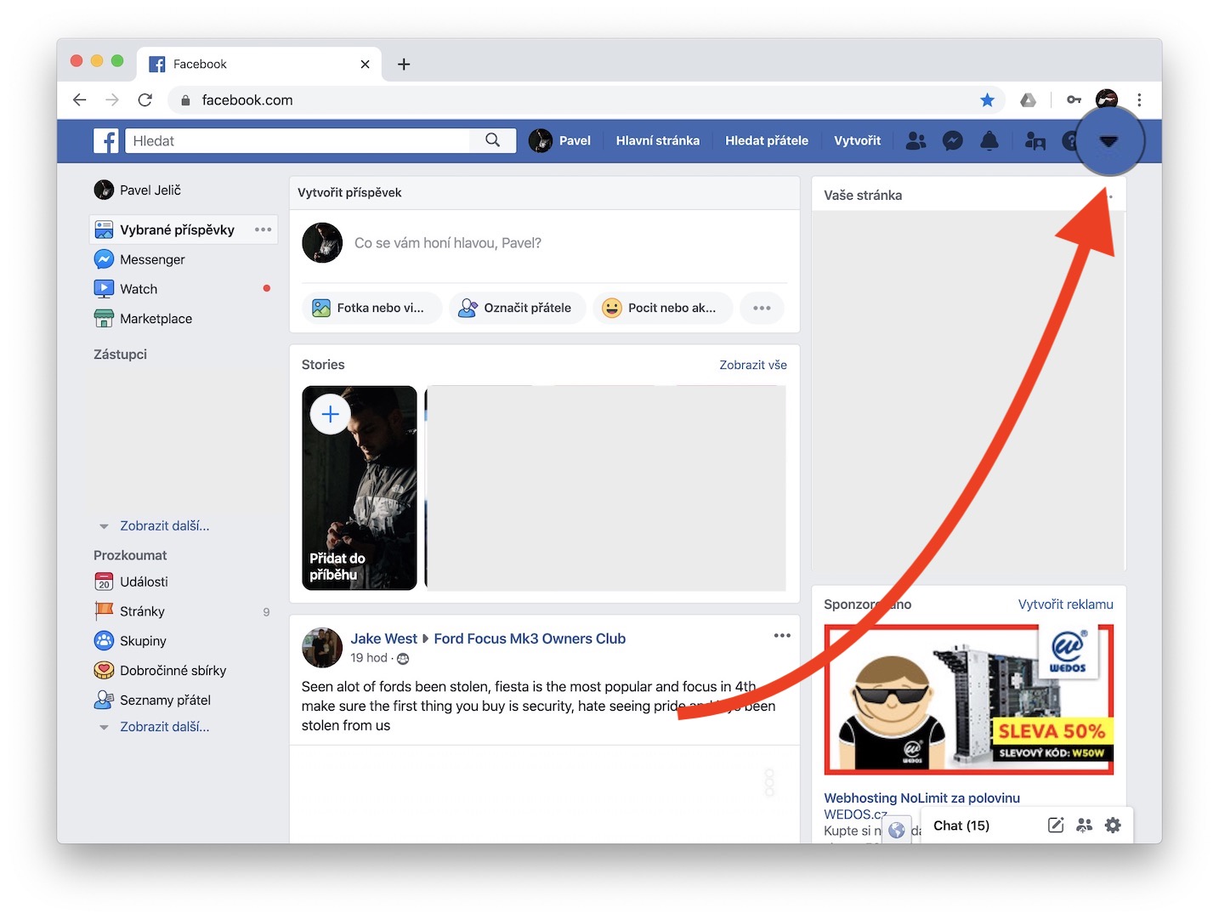Click Vytvořit reklamu link
Viewport: 1219px width, 919px height.
(x=1066, y=604)
